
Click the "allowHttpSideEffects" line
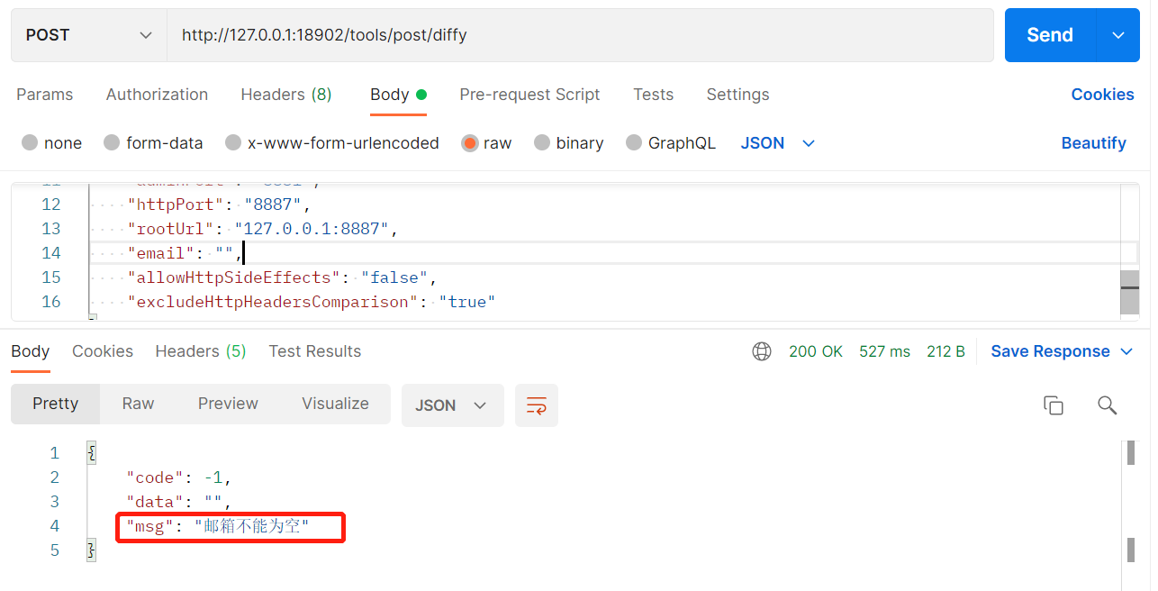282,277
